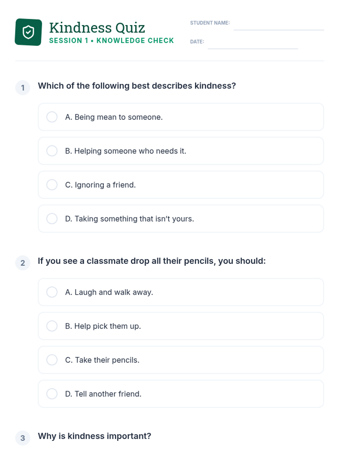This screenshot has width=339, height=452.
Task: Select "Take their pencils" radio button
Action: pos(52,360)
